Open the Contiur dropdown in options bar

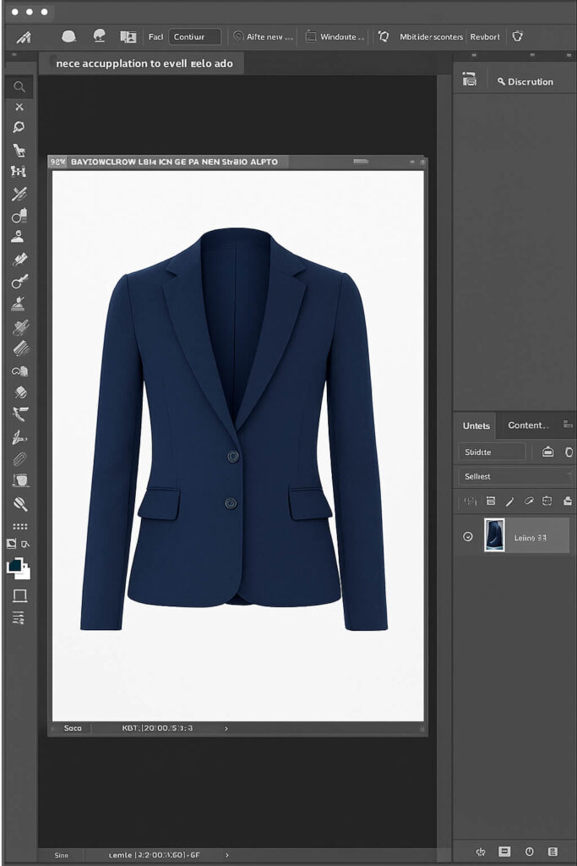(x=195, y=37)
